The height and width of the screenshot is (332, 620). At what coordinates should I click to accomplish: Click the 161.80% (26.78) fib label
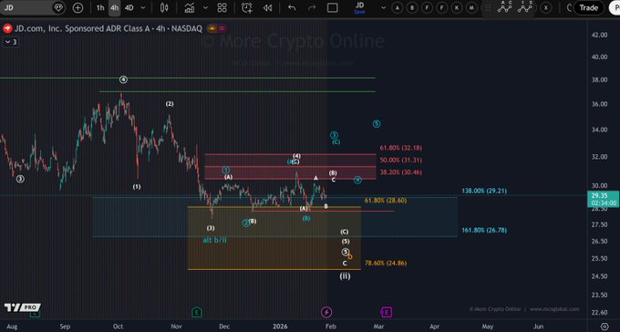pyautogui.click(x=484, y=230)
